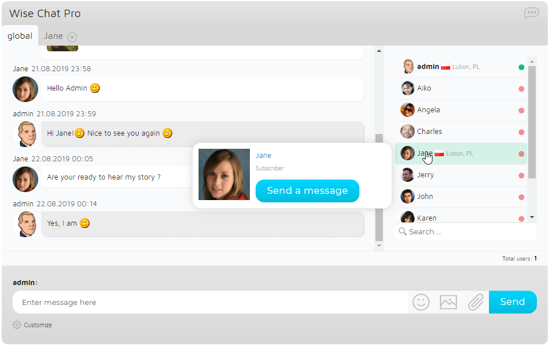Click the search magnifier icon in users list
Screen dimensions: 550x346
[402, 231]
